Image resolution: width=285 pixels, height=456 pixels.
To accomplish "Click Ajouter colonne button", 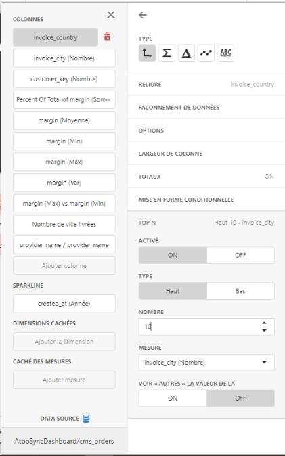I will [64, 265].
